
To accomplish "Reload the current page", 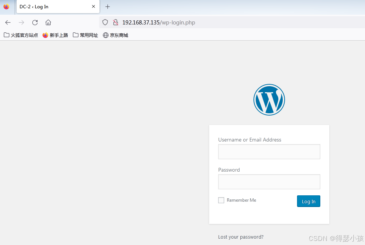I will 35,23.
